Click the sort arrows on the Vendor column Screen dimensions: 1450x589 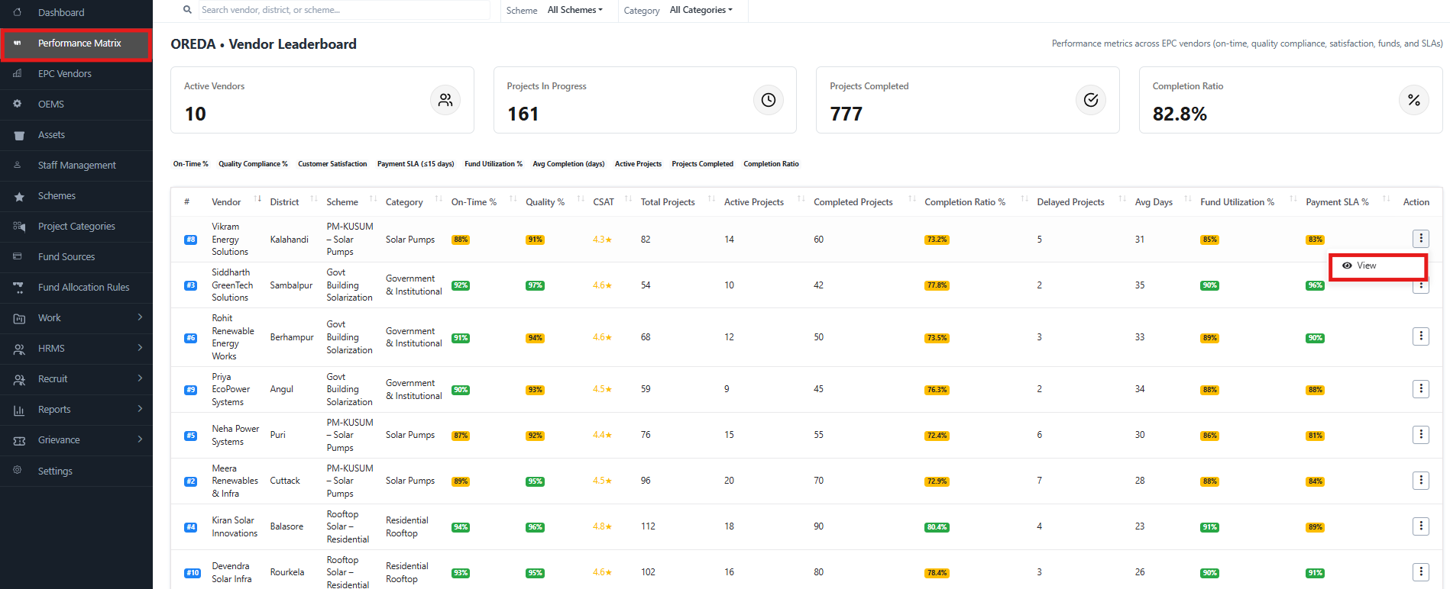[257, 200]
